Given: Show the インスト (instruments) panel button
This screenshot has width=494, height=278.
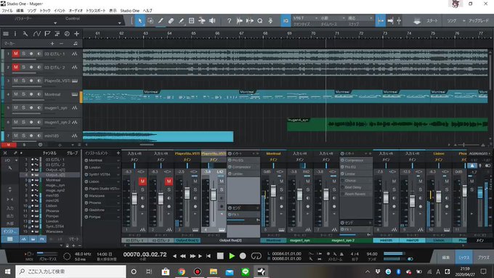Looking at the screenshot, I should pyautogui.click(x=9, y=232).
